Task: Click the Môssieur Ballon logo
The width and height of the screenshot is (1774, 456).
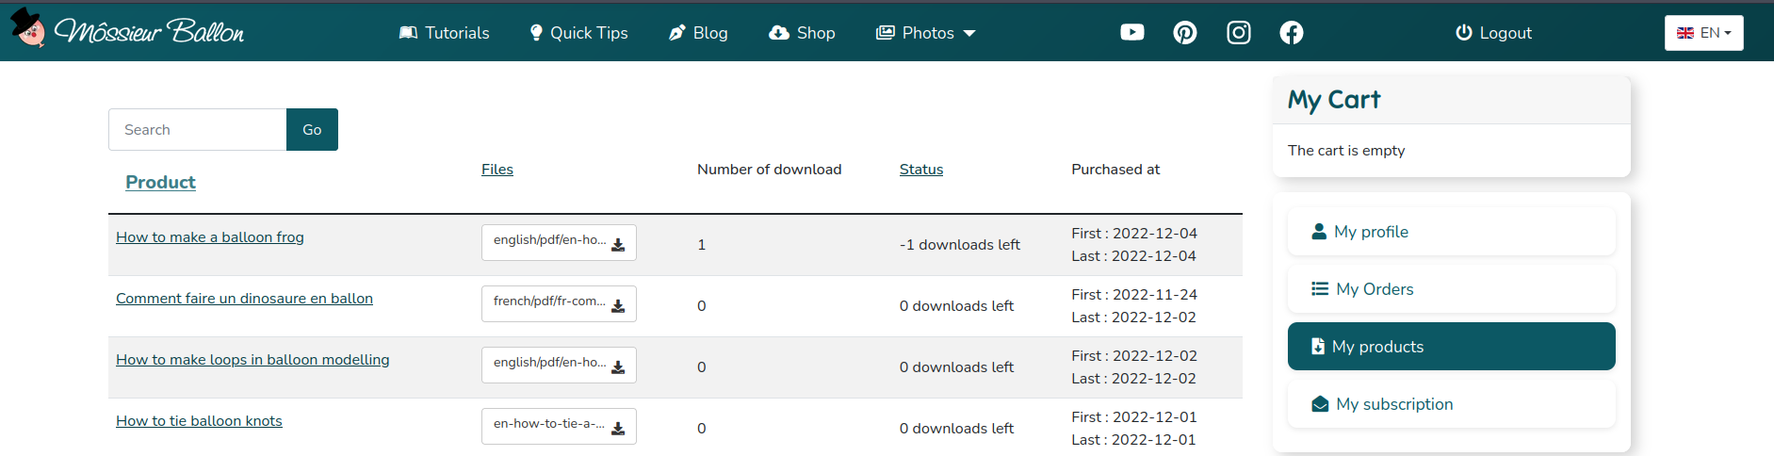Action: point(127,31)
